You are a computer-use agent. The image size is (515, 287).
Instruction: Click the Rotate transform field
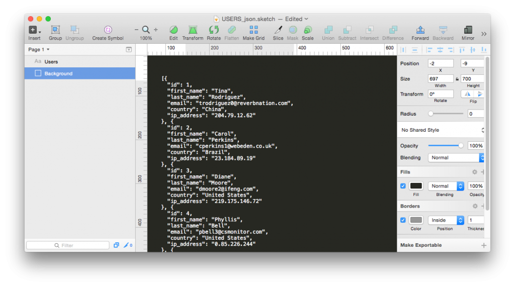[441, 94]
